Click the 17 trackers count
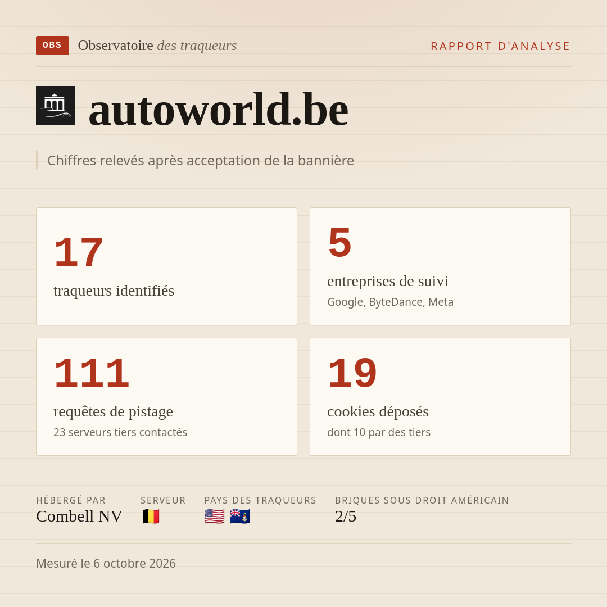 79,252
